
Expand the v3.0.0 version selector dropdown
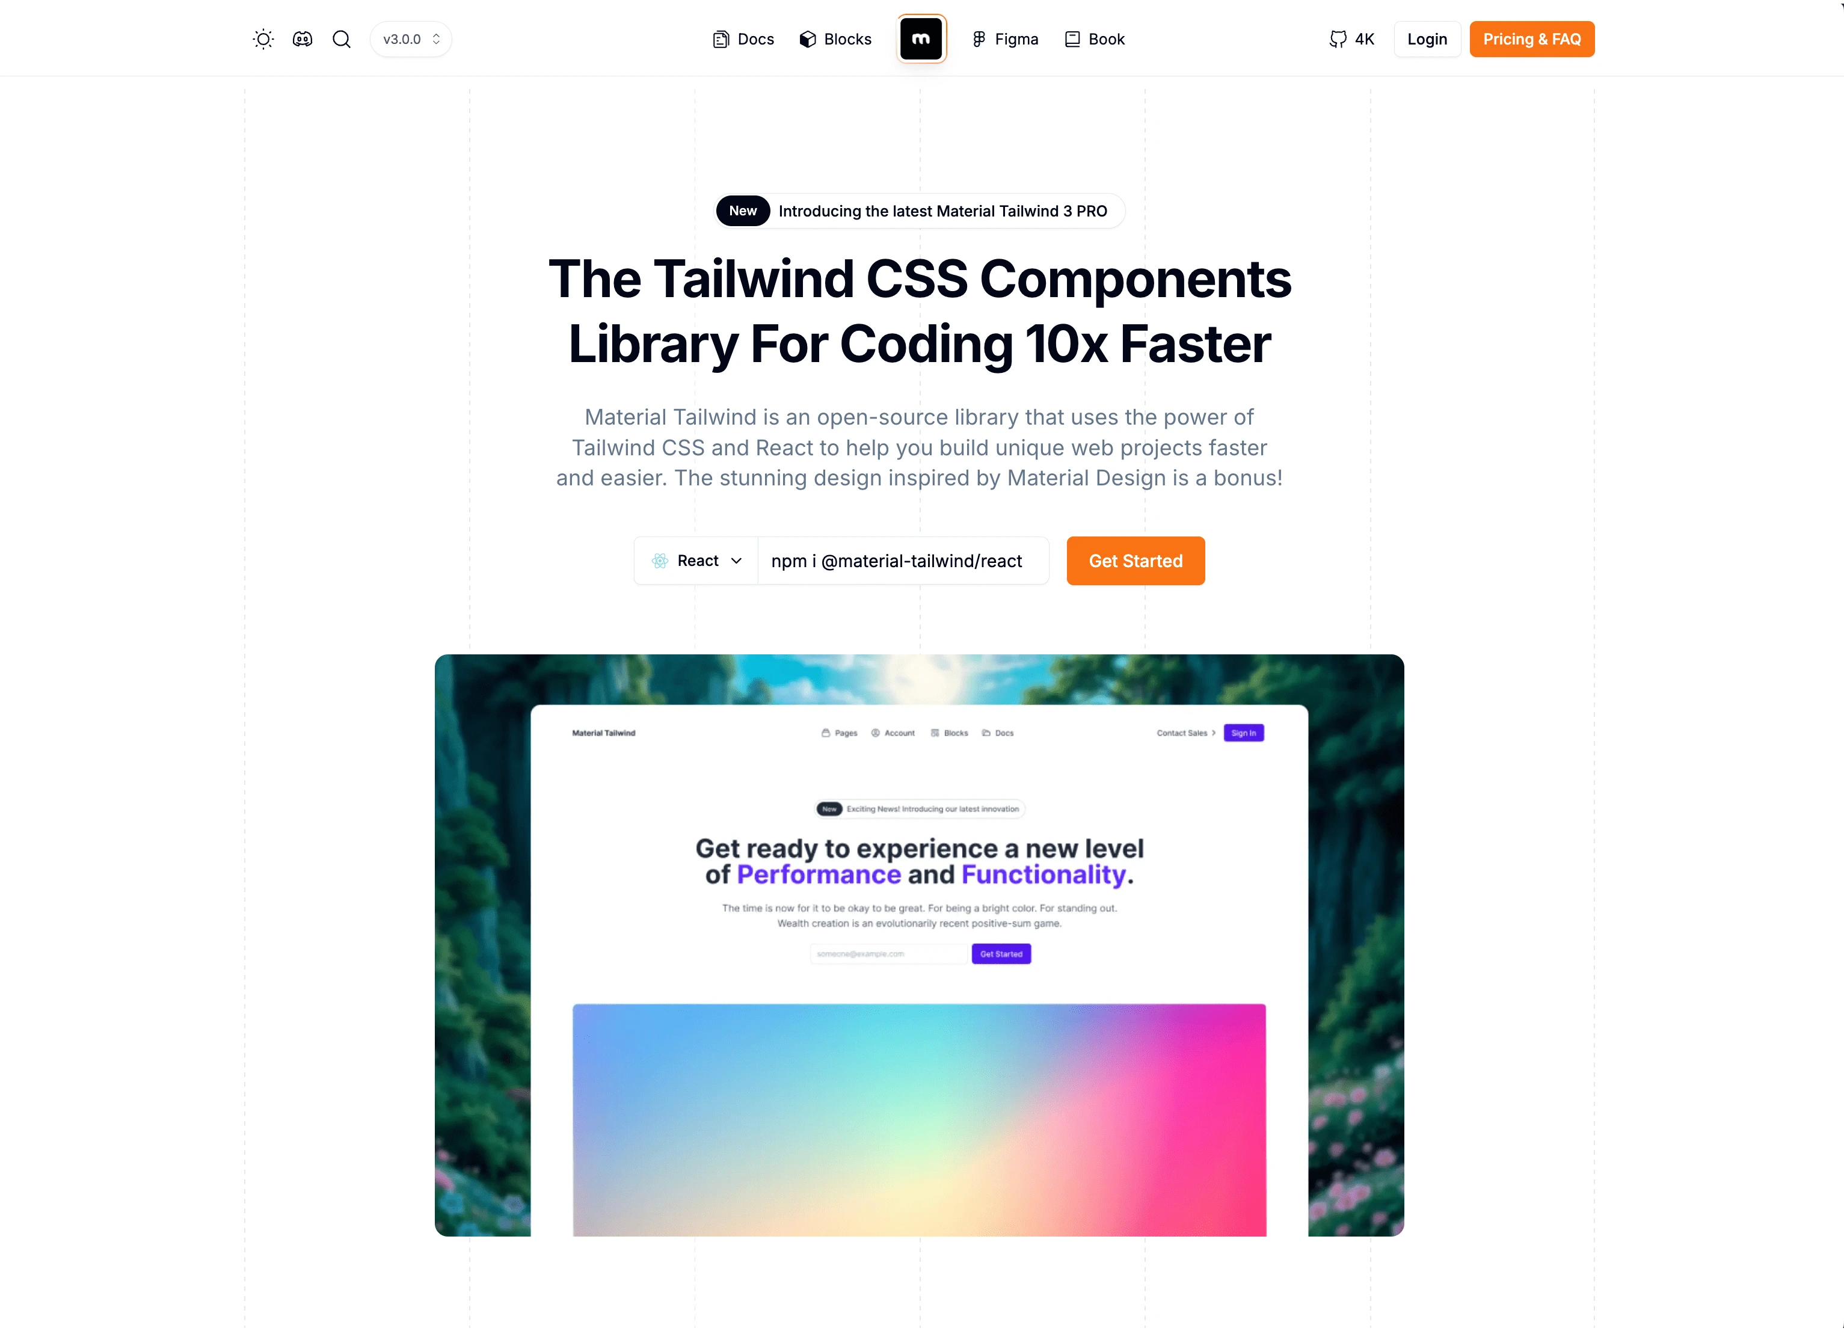point(410,38)
